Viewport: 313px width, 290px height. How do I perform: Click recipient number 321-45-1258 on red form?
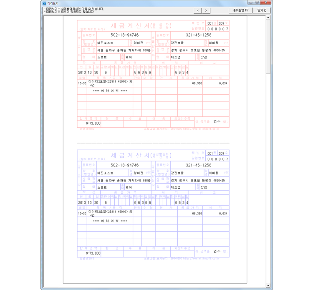pos(198,35)
